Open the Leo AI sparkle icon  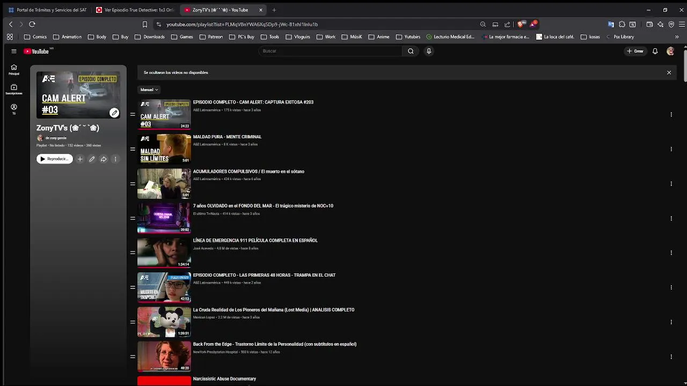(x=661, y=24)
